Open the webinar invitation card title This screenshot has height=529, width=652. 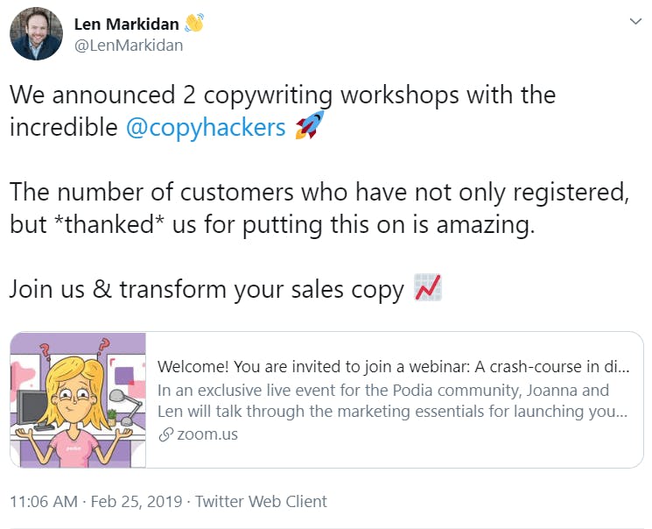point(393,367)
